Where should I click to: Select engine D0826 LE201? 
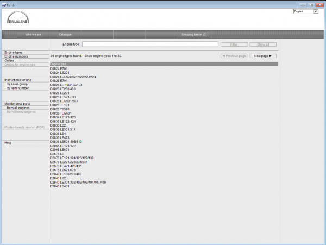pyautogui.click(x=60, y=93)
